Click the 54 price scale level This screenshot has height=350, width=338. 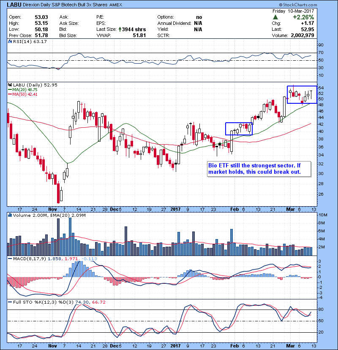[x=321, y=88]
